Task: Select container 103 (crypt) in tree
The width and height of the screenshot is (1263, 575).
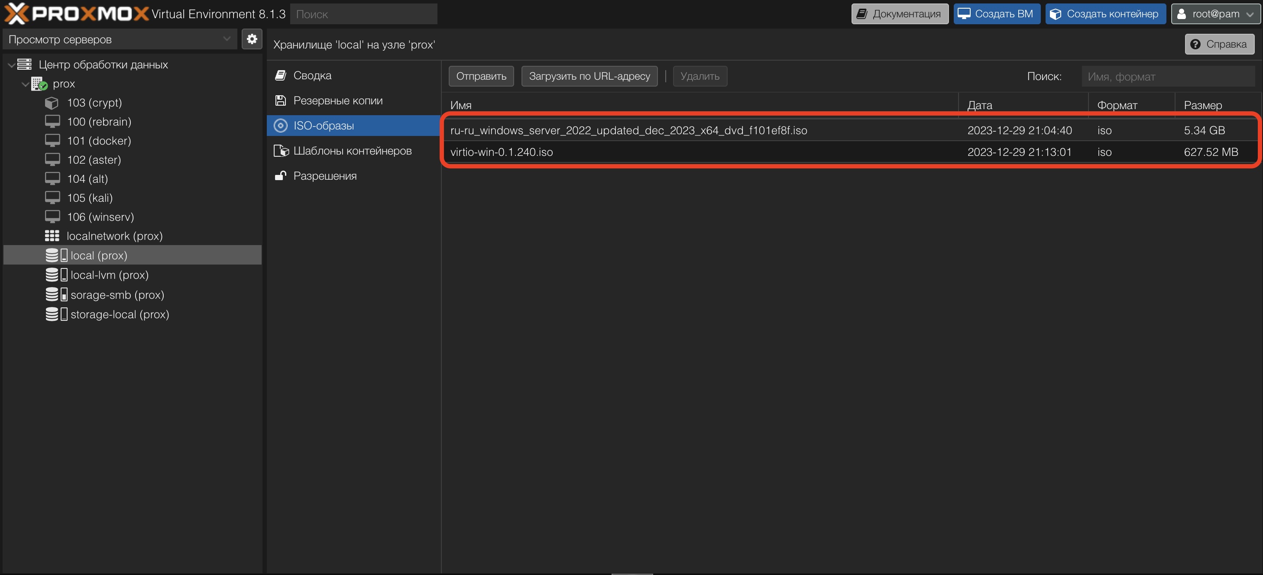Action: point(133,103)
